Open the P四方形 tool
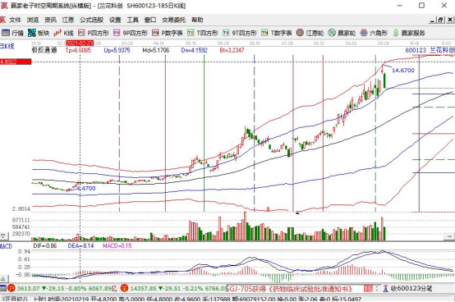Viewport: 455px width, 302px height. [94, 33]
